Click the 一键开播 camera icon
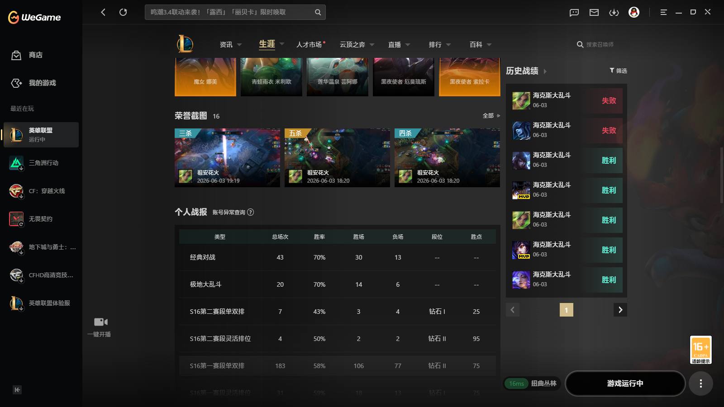 (x=100, y=322)
